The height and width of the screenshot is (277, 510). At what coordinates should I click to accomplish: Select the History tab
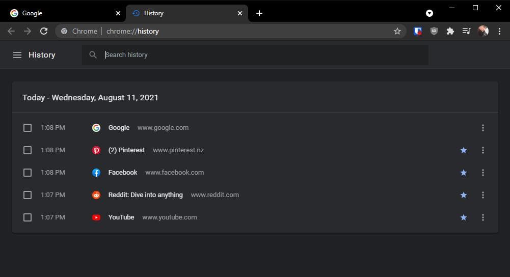click(x=187, y=13)
